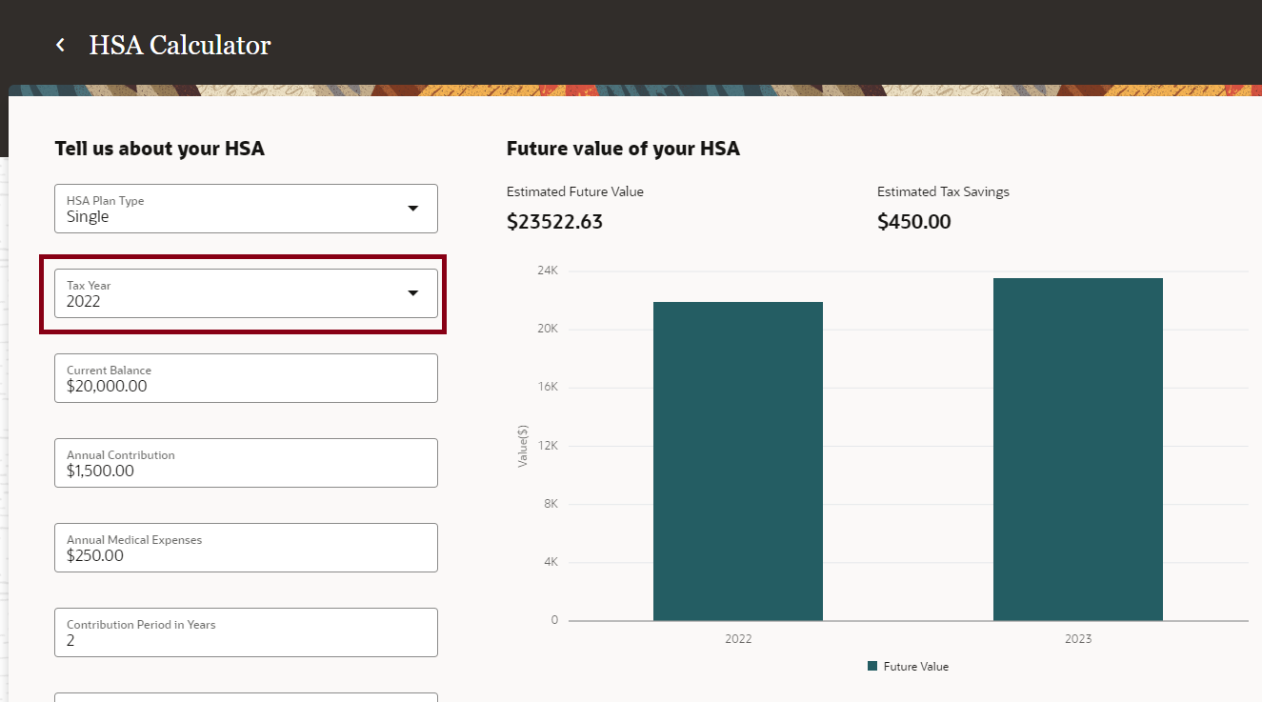
Task: Click the back arrow beside HSA Calculator
Action: pyautogui.click(x=60, y=45)
